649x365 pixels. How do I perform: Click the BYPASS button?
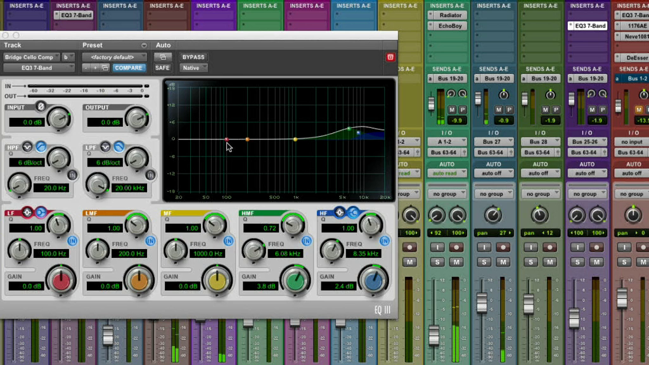(x=193, y=57)
